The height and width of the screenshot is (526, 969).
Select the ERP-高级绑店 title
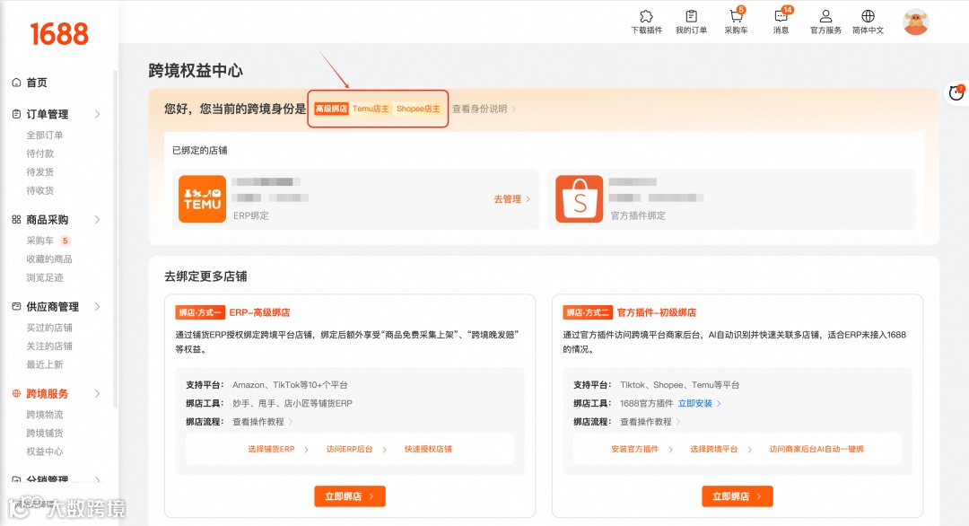(x=259, y=312)
